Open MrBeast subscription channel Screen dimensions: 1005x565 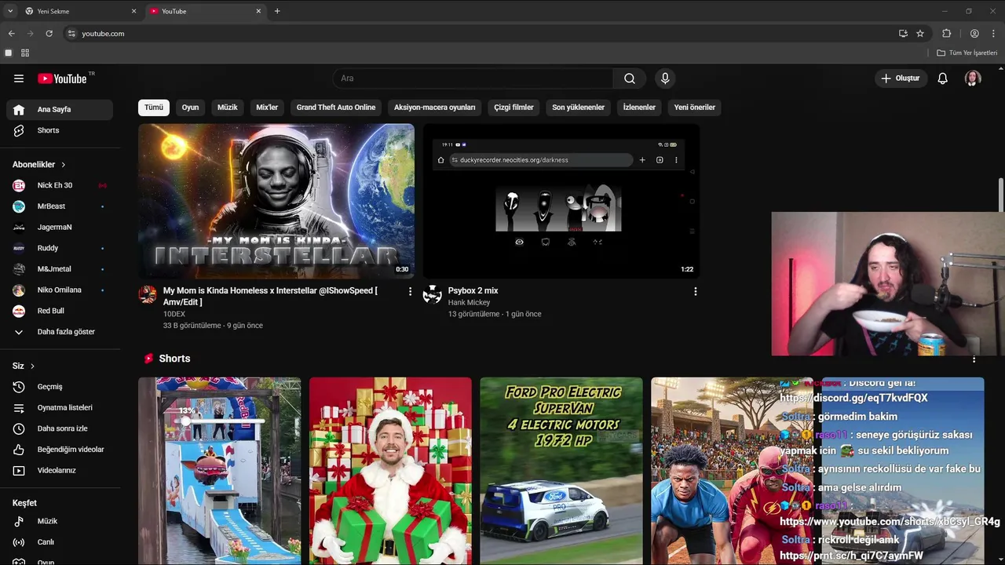pos(60,206)
